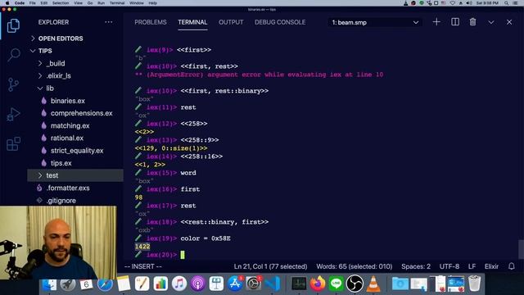Open Explorer more actions ellipsis

(x=109, y=22)
